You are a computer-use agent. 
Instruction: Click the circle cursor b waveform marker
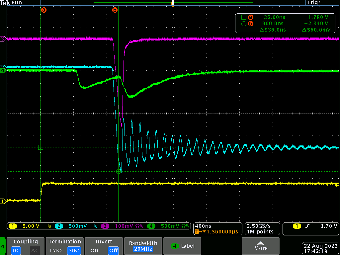click(x=119, y=171)
